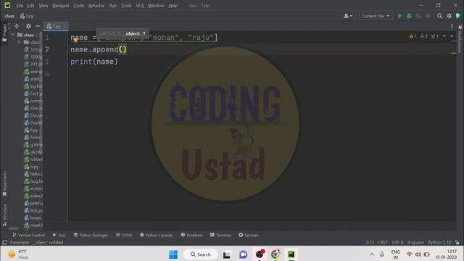The image size is (464, 261).
Task: Open the Python 3.10 interpreter selector
Action: (439, 242)
